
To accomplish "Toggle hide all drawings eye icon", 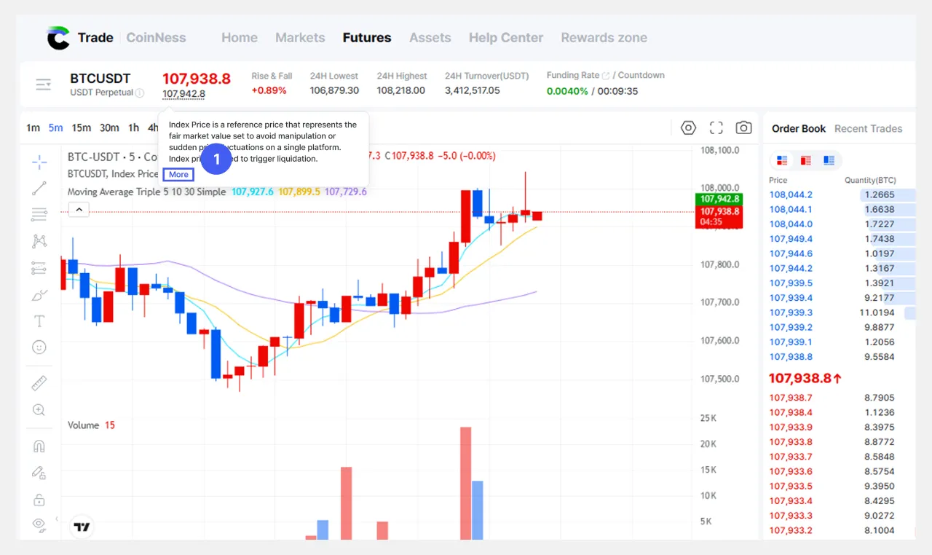I will pos(39,524).
